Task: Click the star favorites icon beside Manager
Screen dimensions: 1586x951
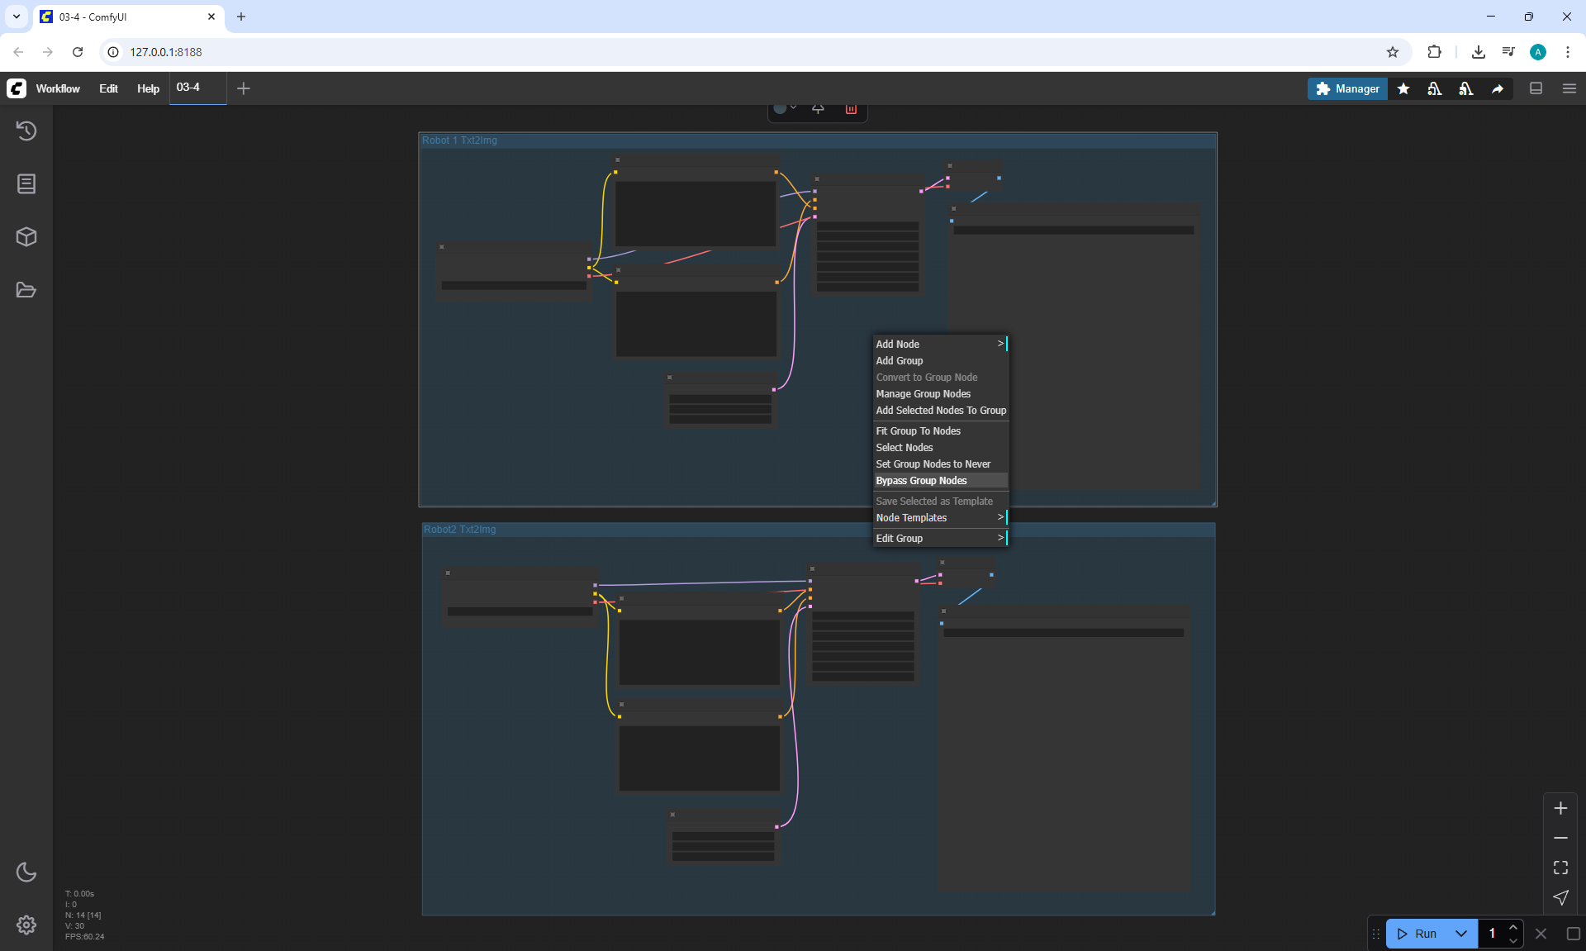Action: 1403,88
